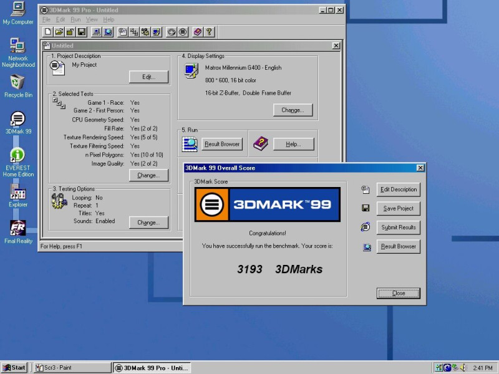Image resolution: width=499 pixels, height=374 pixels.
Task: Click the New project toolbar icon
Action: tap(48, 32)
